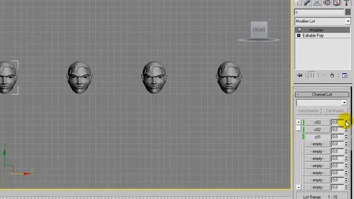Viewport: 354px width, 199px height.
Task: Click the c03 value field
Action: [337, 122]
